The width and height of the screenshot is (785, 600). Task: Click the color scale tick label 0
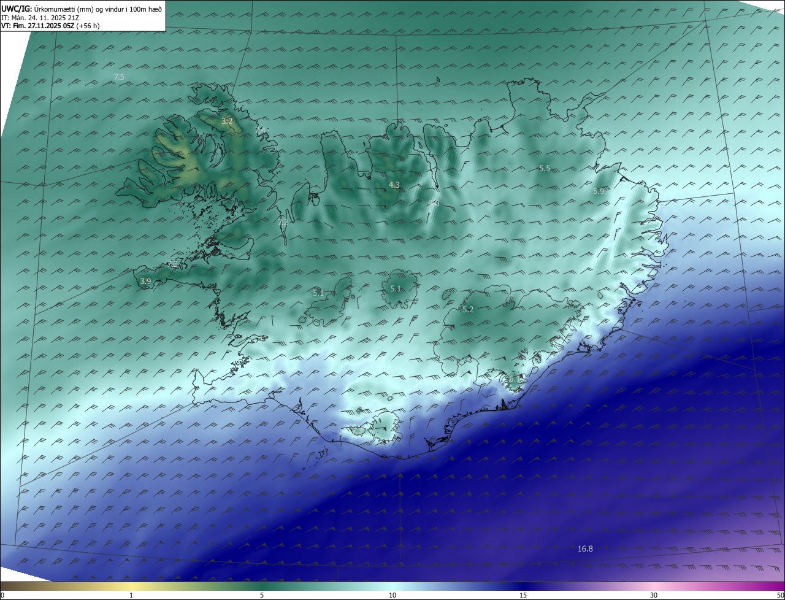click(x=2, y=595)
